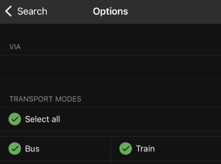Toggle the Bus checkmark off
This screenshot has width=221, height=164.
coord(15,149)
